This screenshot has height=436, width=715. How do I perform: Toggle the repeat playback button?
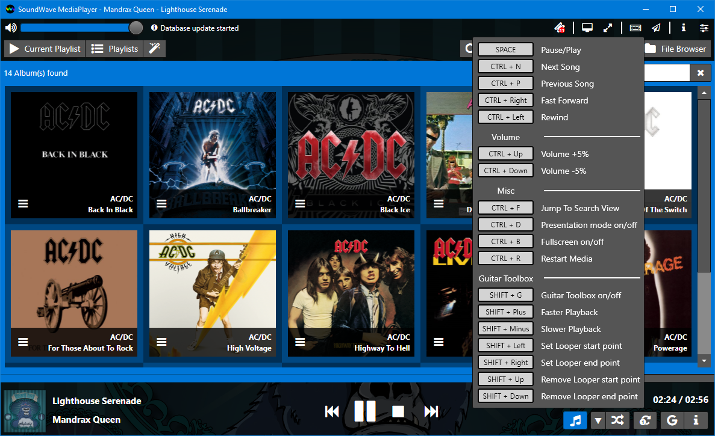(x=645, y=420)
